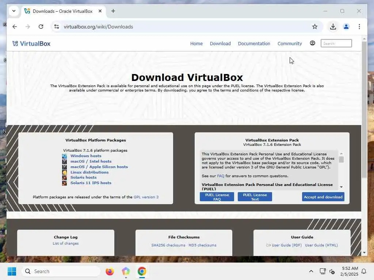Click the taskbar Search box
This screenshot has width=374, height=280.
point(61,271)
